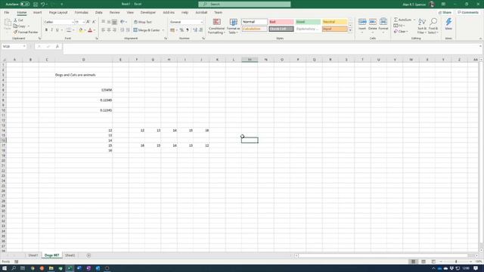484x272 pixels.
Task: Save the workbook using the Save icon
Action: pos(36,5)
